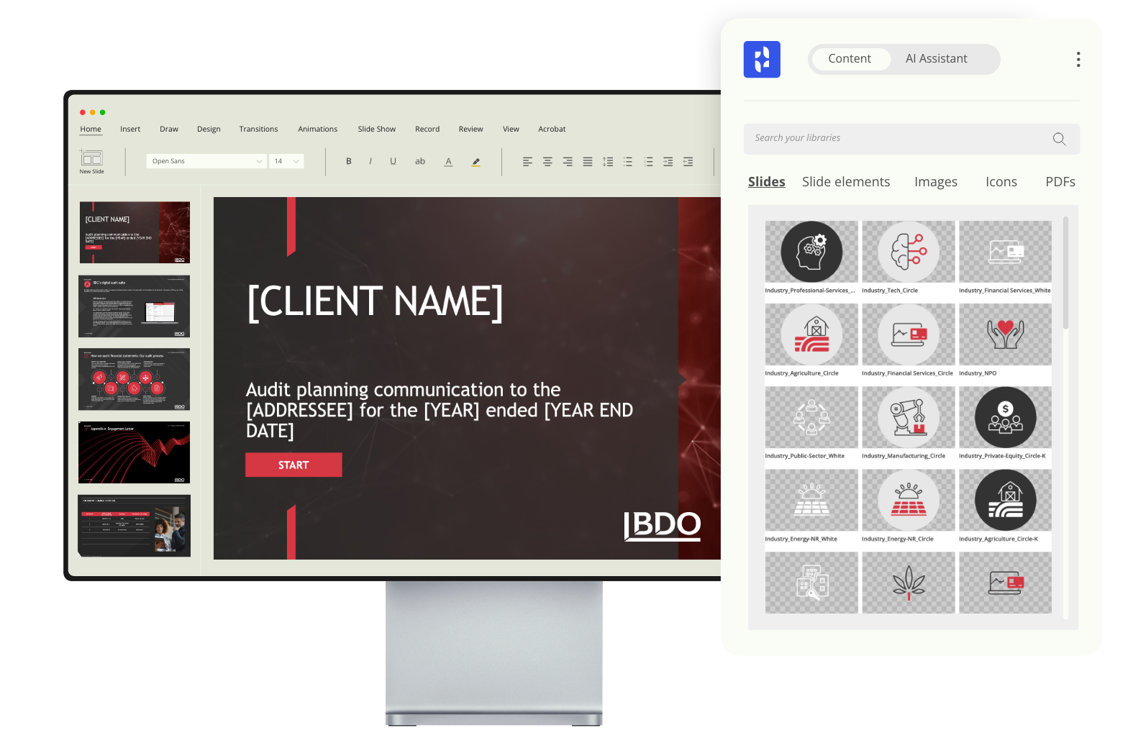Insert the Industry_Energy-NR_White icon
Image resolution: width=1138 pixels, height=743 pixels.
click(811, 500)
